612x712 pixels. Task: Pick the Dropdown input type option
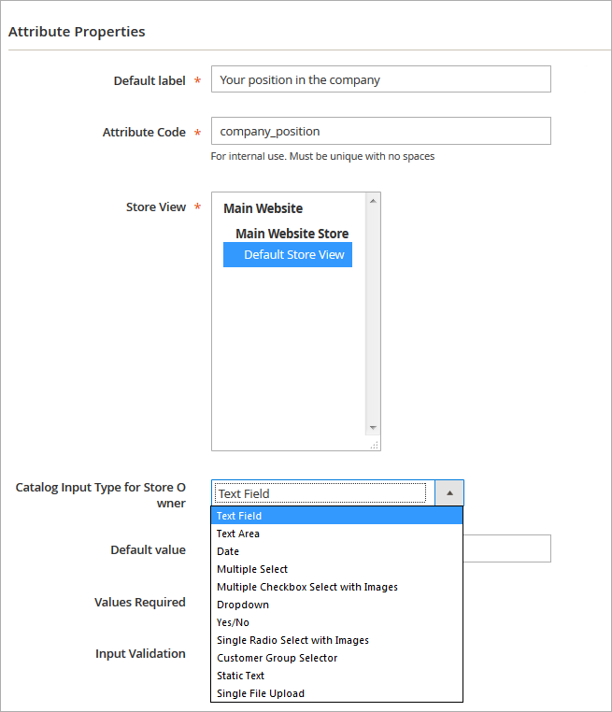243,605
